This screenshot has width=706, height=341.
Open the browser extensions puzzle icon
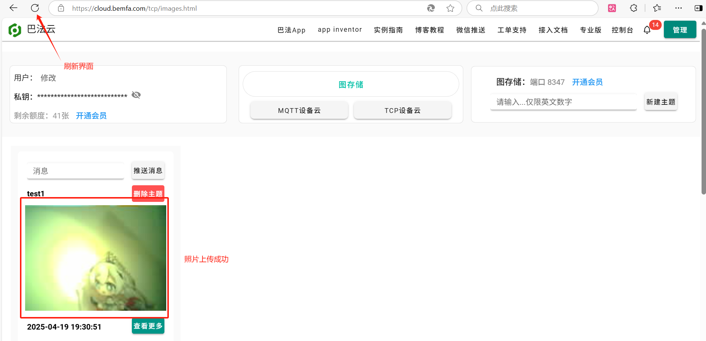click(x=634, y=8)
